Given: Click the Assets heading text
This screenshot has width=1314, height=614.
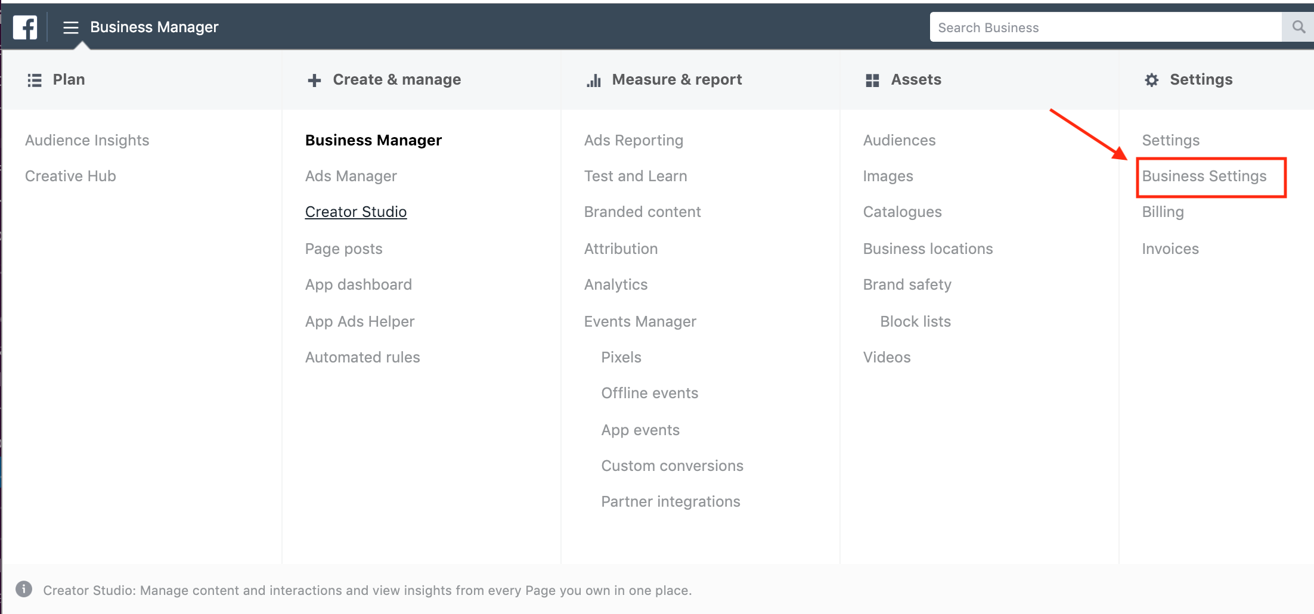Looking at the screenshot, I should click(916, 79).
